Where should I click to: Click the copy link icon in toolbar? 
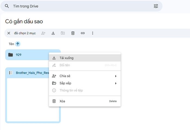pyautogui.click(x=83, y=33)
